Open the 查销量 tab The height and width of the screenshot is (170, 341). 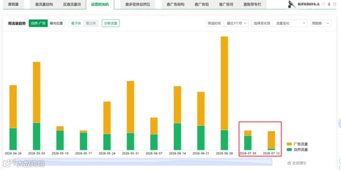coord(13,4)
